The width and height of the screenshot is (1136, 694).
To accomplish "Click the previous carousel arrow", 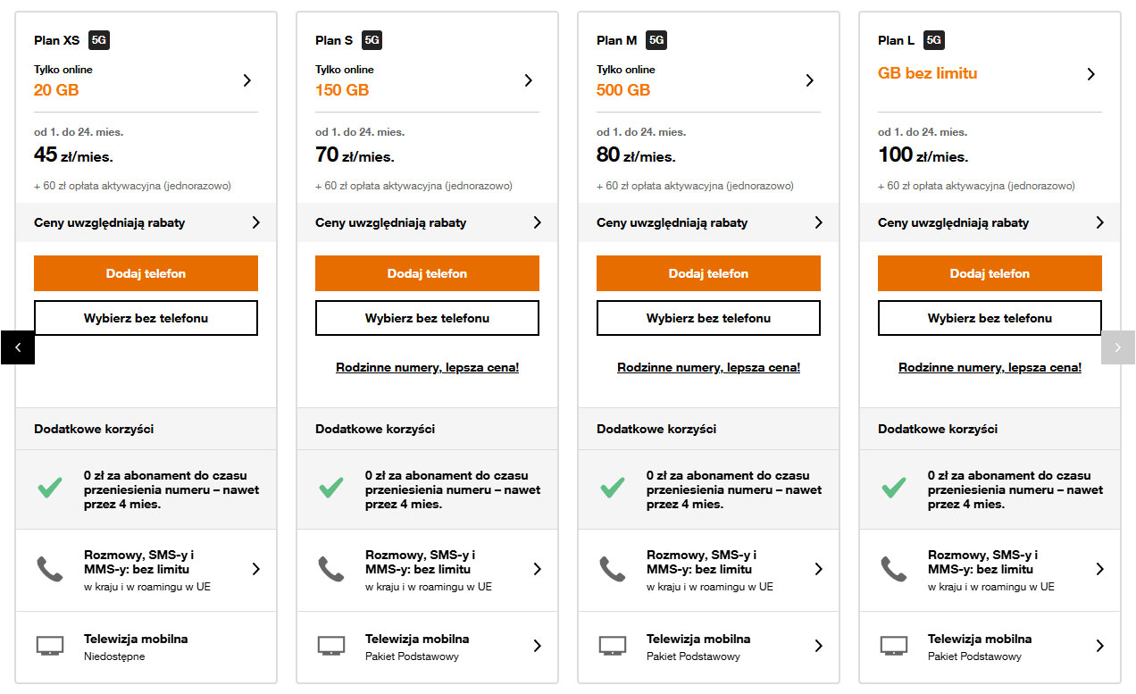I will coord(18,347).
